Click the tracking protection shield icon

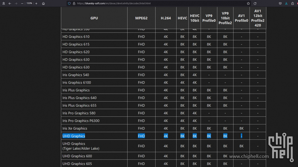(x=69, y=3)
